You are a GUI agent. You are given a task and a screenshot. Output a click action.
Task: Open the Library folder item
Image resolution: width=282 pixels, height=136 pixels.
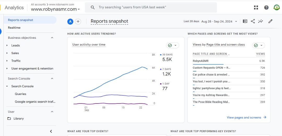tap(19, 119)
